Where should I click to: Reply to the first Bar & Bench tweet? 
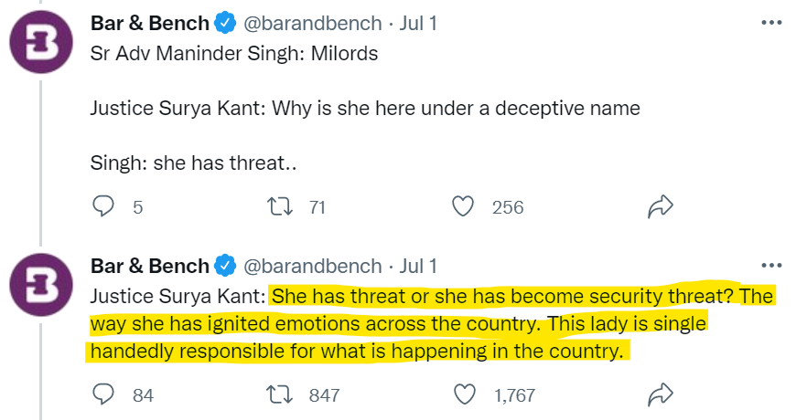click(x=104, y=207)
